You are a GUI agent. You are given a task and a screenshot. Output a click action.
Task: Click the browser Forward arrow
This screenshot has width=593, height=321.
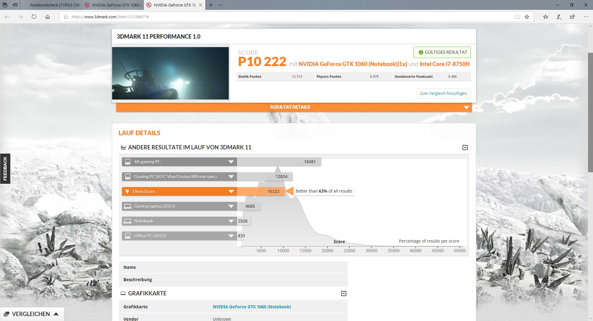tap(20, 17)
